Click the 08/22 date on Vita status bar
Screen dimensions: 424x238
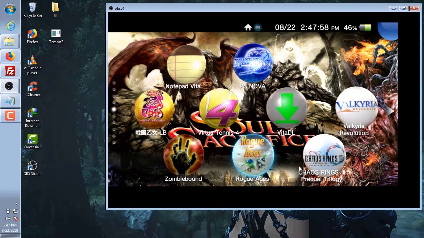(285, 28)
